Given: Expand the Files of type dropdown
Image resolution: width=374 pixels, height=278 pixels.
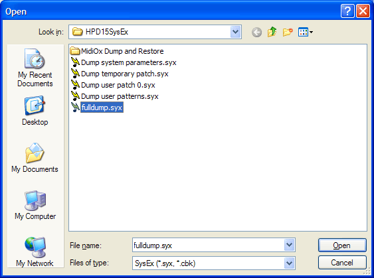Looking at the screenshot, I should [290, 263].
